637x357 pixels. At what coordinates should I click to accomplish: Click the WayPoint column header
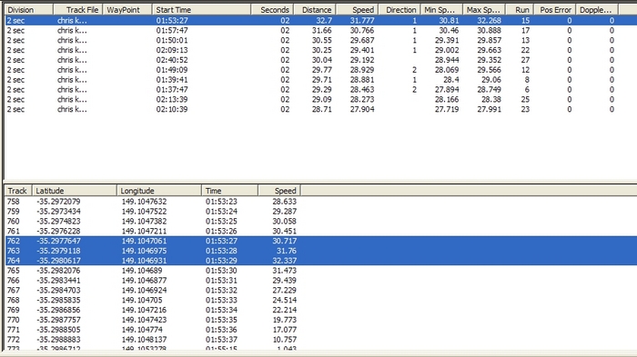(x=127, y=10)
